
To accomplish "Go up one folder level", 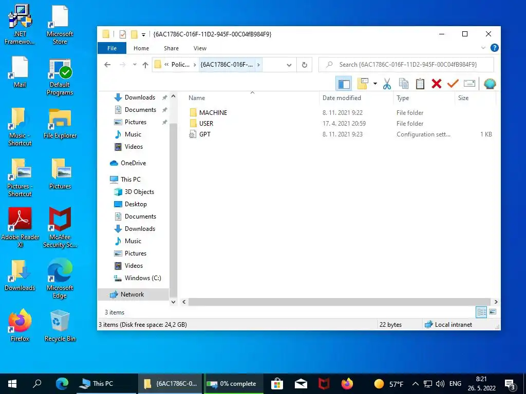I will [145, 65].
